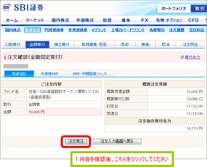Switch to the 口数買付 tab
Viewport: 207px width, 167px height.
point(13,44)
